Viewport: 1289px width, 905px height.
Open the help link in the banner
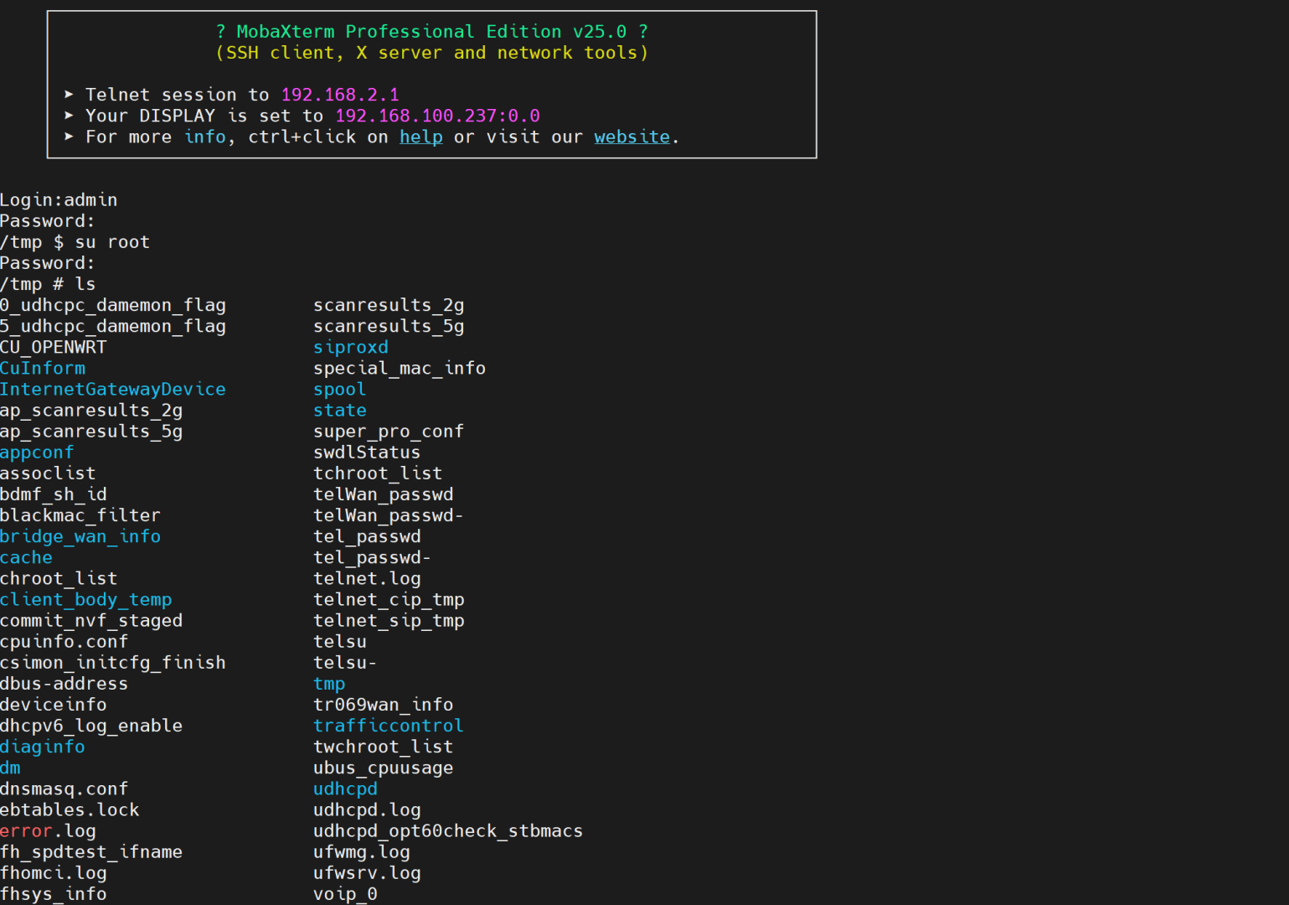[x=421, y=137]
